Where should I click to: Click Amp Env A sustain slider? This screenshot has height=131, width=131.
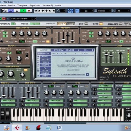point(68,35)
